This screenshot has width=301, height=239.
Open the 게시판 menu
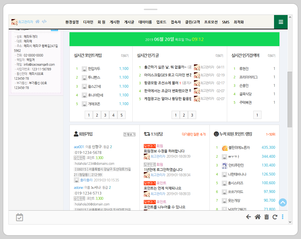pos(114,22)
